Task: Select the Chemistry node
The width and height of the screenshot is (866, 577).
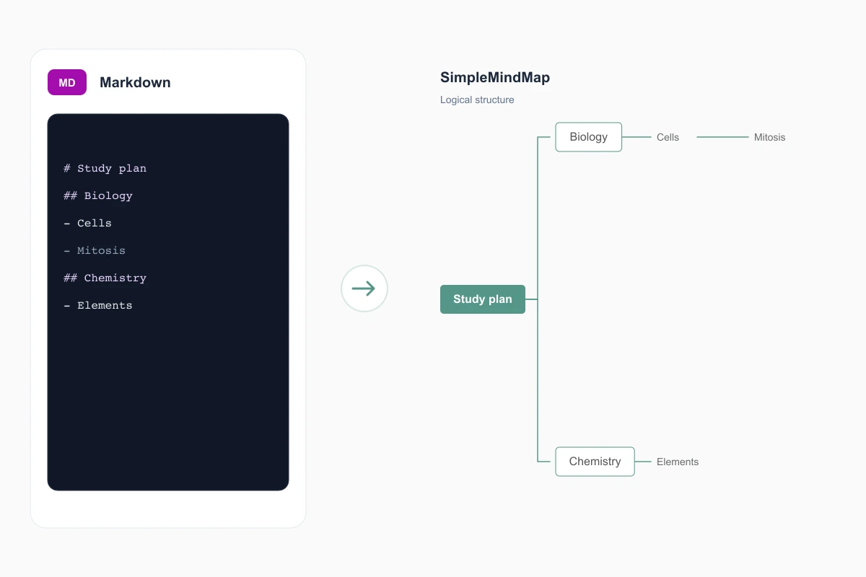Action: (595, 462)
